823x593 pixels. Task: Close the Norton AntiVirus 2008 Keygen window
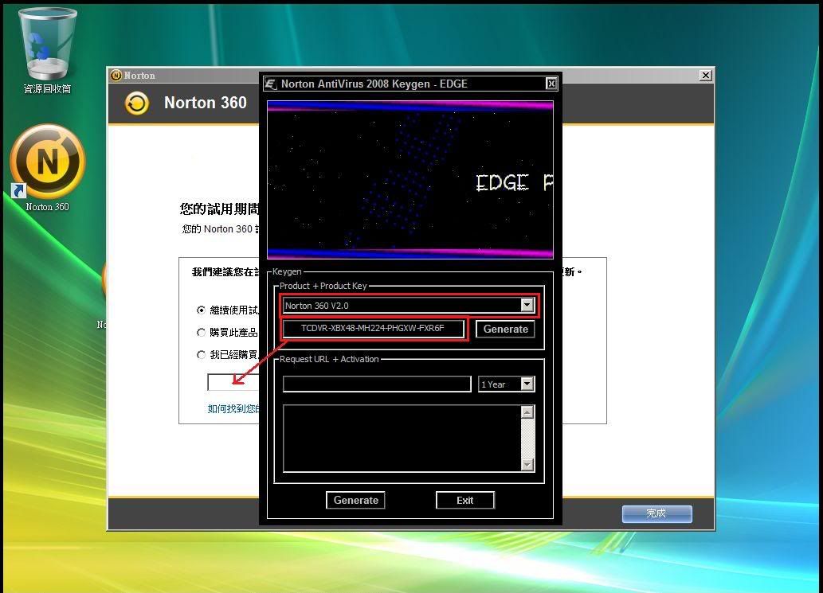(551, 84)
